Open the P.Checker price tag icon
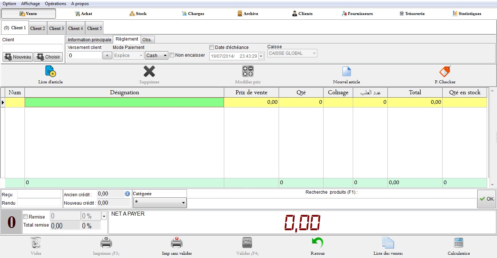The width and height of the screenshot is (497, 258). coord(445,71)
